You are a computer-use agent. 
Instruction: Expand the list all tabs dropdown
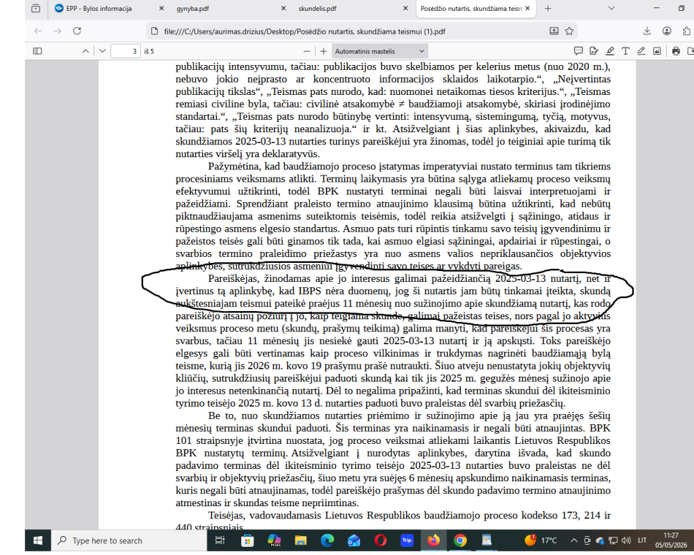(x=611, y=8)
